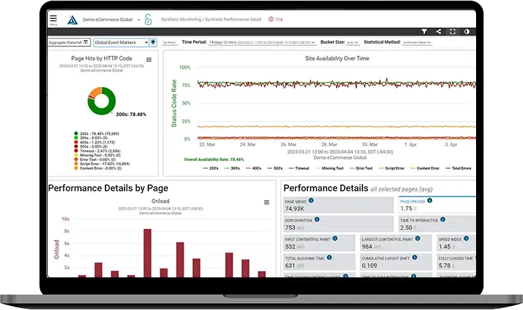The height and width of the screenshot is (310, 523).
Task: Select the Page Onload metric tile
Action: [x=437, y=205]
